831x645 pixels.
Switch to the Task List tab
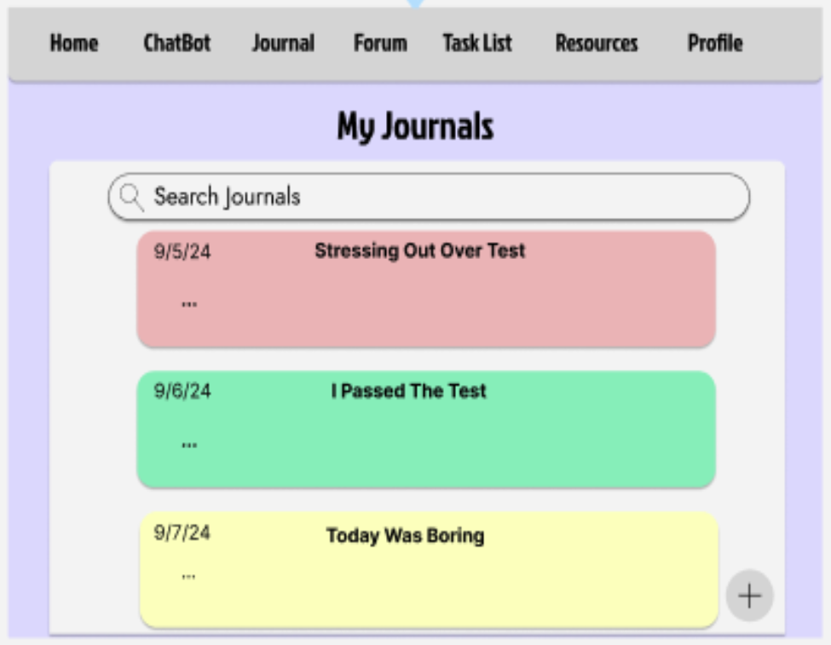477,43
